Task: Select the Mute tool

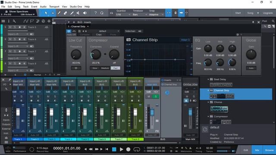Action: point(78,13)
